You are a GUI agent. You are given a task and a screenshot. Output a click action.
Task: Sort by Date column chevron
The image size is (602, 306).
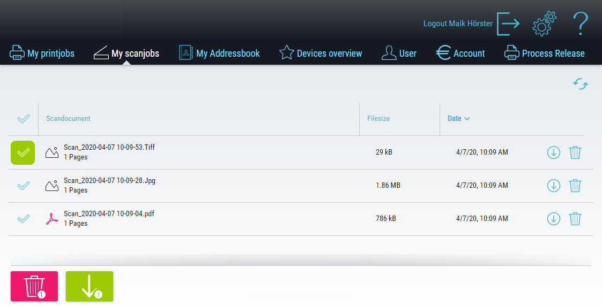click(467, 119)
